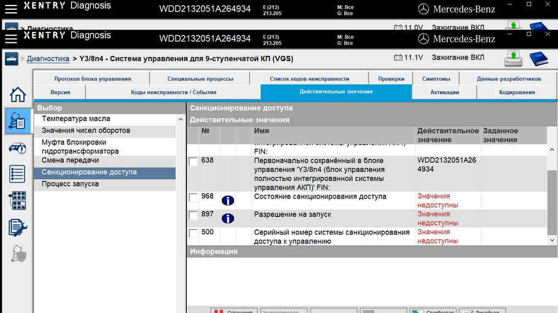558x313 pixels.
Task: Select Муфта блокировки гидротрансформатора item
Action: [105, 147]
